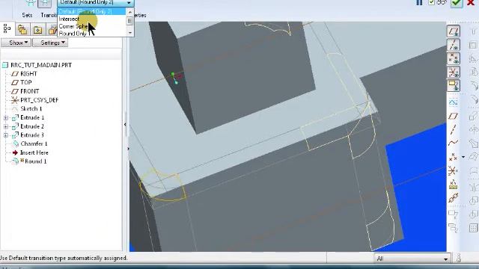Open the Show dropdown menu
Image resolution: width=479 pixels, height=269 pixels.
[x=16, y=43]
